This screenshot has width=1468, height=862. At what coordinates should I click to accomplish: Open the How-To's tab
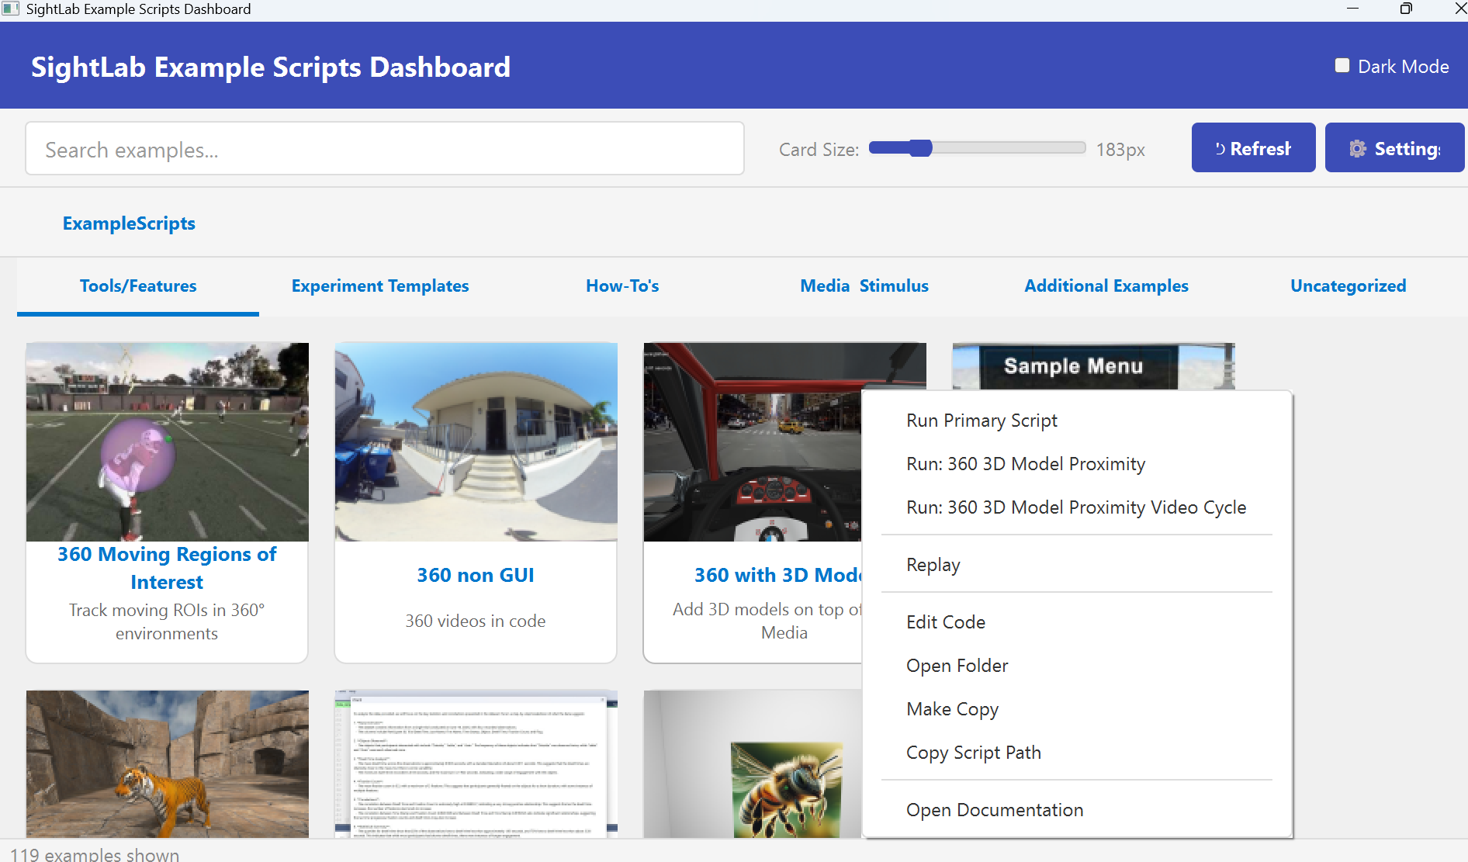(x=622, y=286)
